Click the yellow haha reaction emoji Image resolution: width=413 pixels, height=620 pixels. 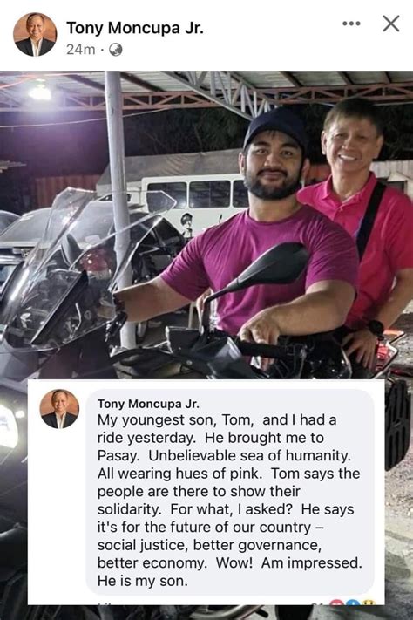tap(368, 603)
